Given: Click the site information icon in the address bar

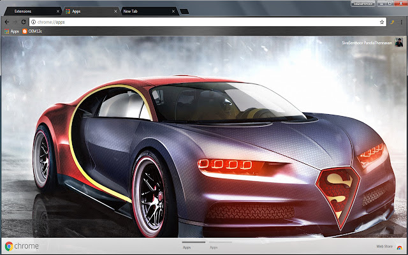Looking at the screenshot, I should point(33,22).
